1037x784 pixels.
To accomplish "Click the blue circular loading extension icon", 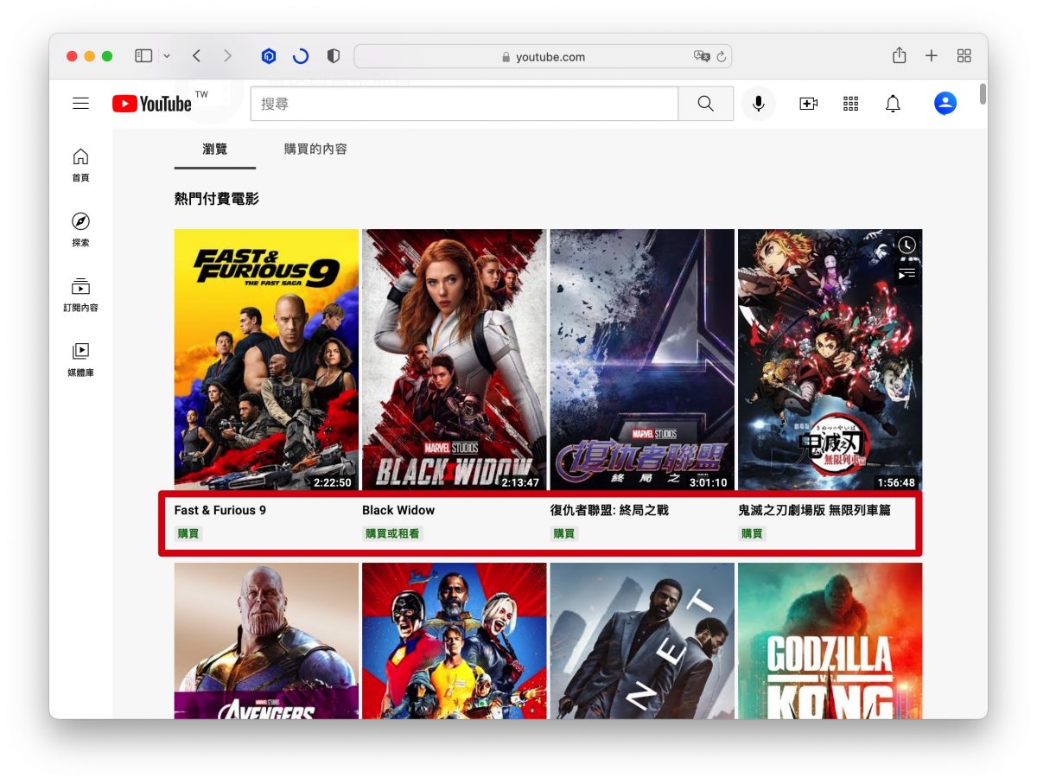I will [301, 56].
